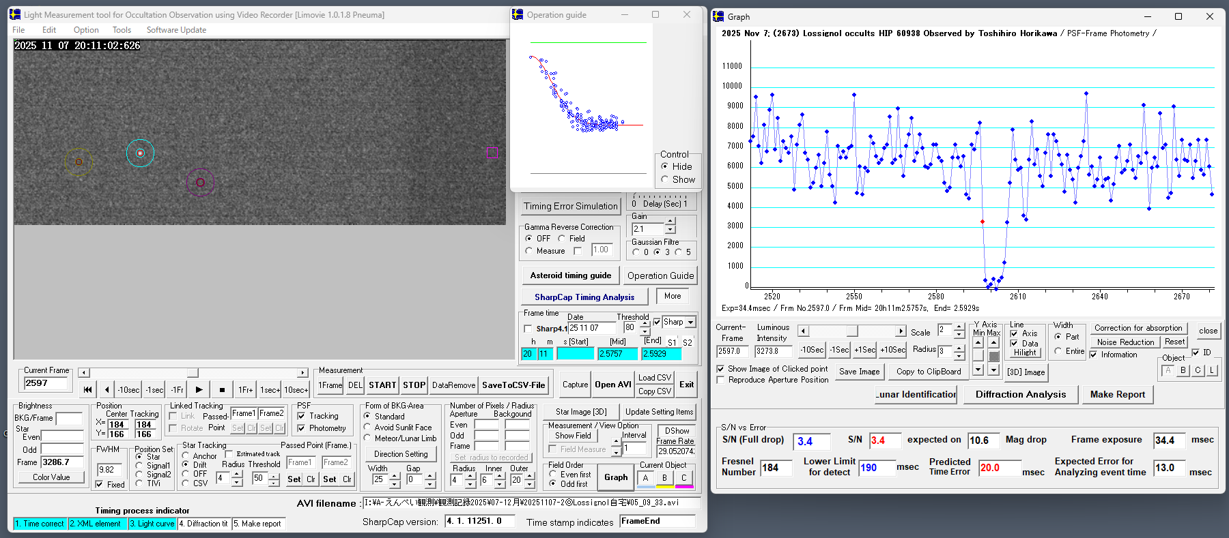Open the Option menu
Image resolution: width=1229 pixels, height=538 pixels.
tap(86, 30)
